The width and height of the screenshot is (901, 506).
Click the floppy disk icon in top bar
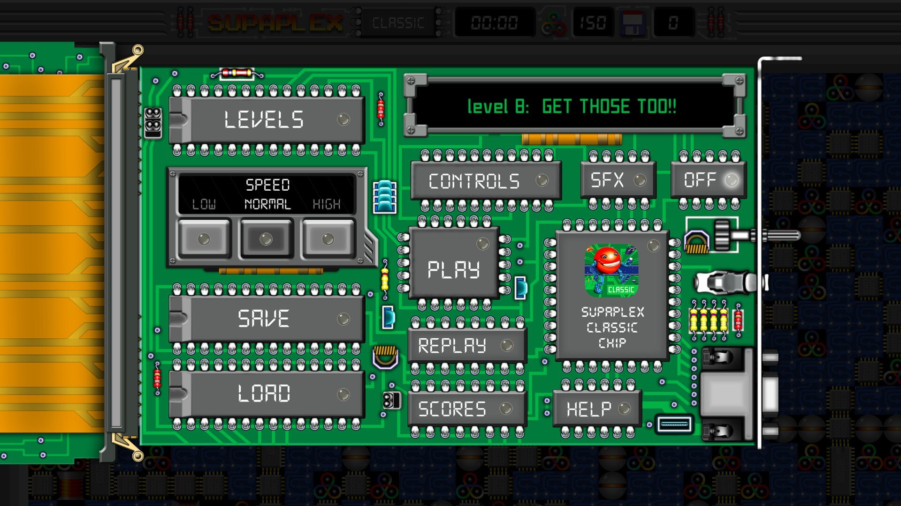coord(632,22)
